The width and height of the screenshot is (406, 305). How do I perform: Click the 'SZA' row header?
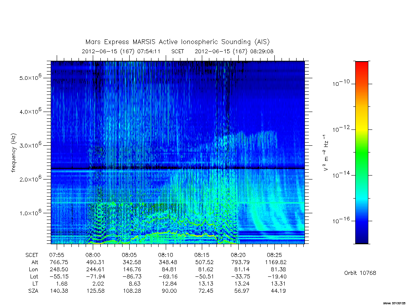33,291
